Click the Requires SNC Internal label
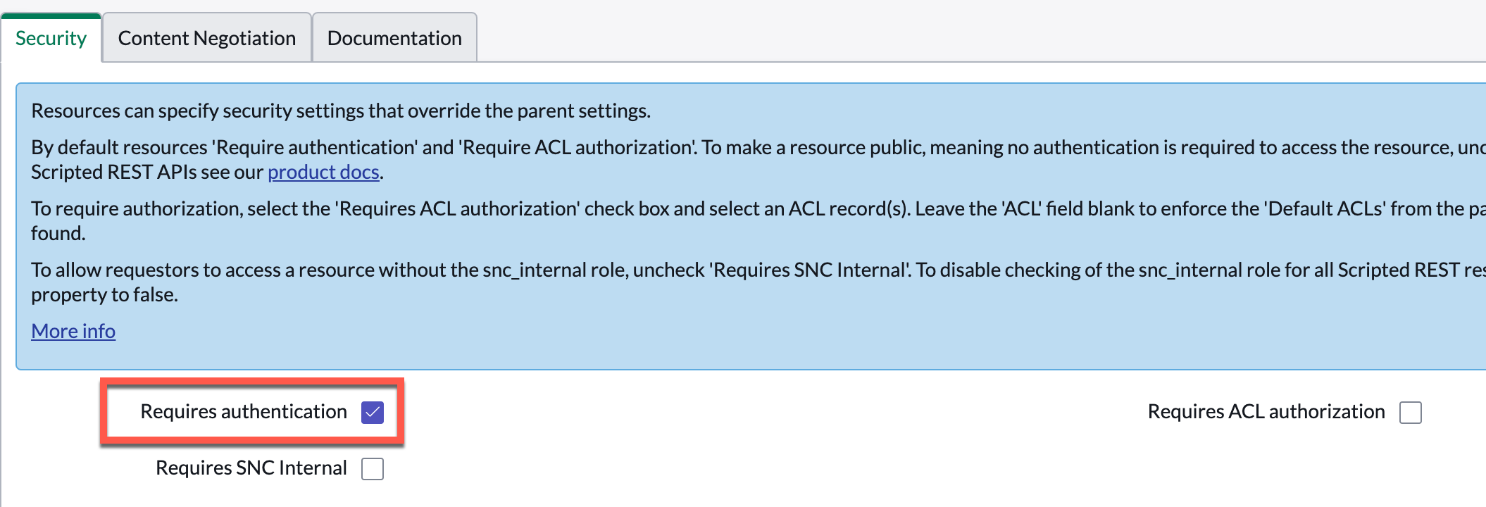Image resolution: width=1486 pixels, height=507 pixels. pos(251,468)
